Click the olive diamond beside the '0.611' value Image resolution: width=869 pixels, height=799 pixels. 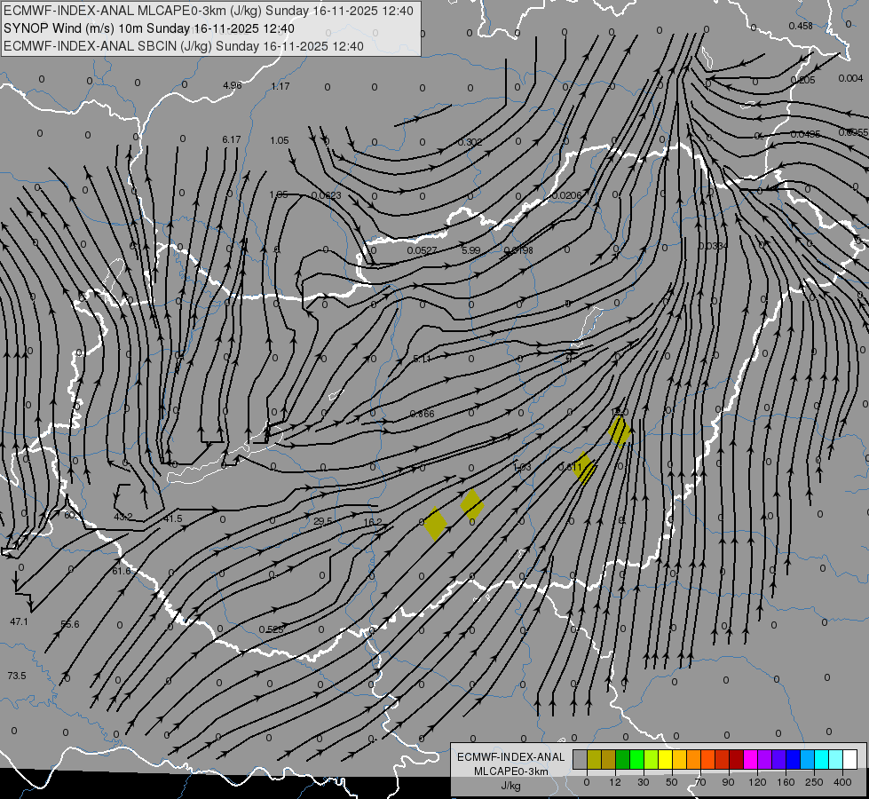pos(585,469)
